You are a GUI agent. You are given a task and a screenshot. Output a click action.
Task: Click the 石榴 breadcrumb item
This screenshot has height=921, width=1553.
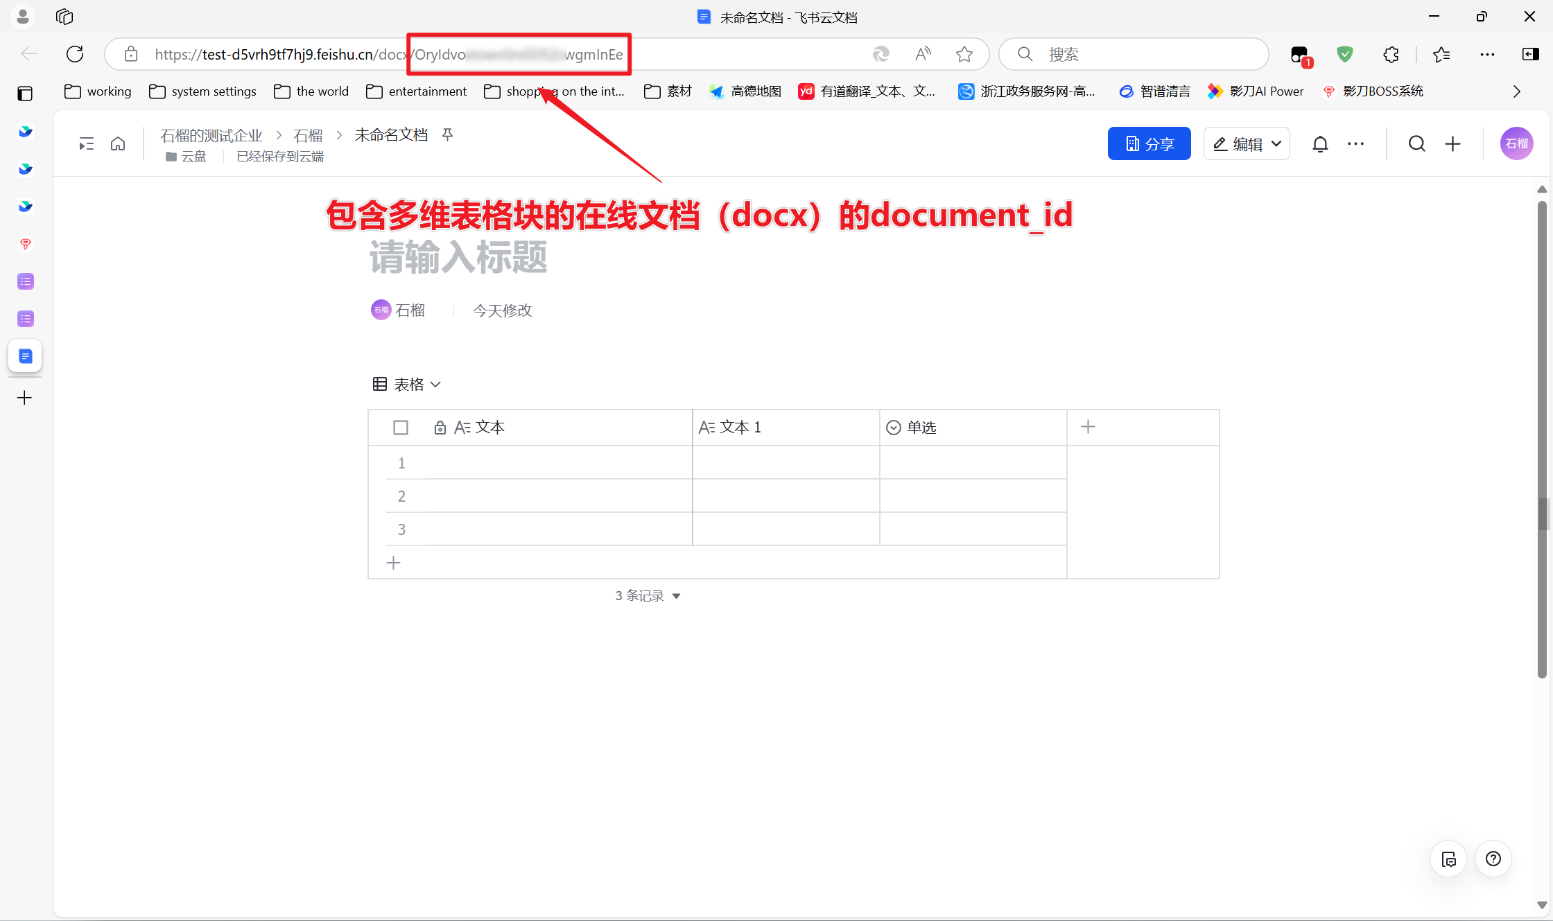pyautogui.click(x=308, y=135)
